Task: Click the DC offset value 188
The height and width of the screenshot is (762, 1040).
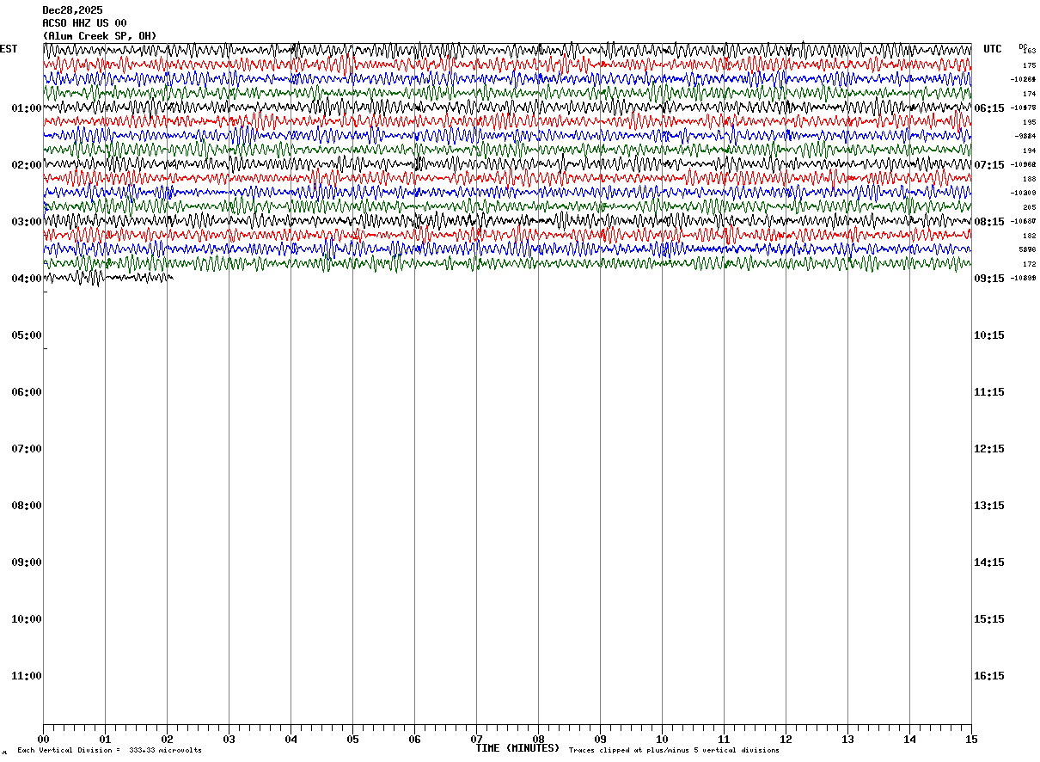Action: tap(1029, 179)
